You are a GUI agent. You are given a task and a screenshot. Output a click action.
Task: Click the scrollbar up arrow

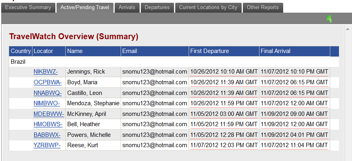(348, 29)
